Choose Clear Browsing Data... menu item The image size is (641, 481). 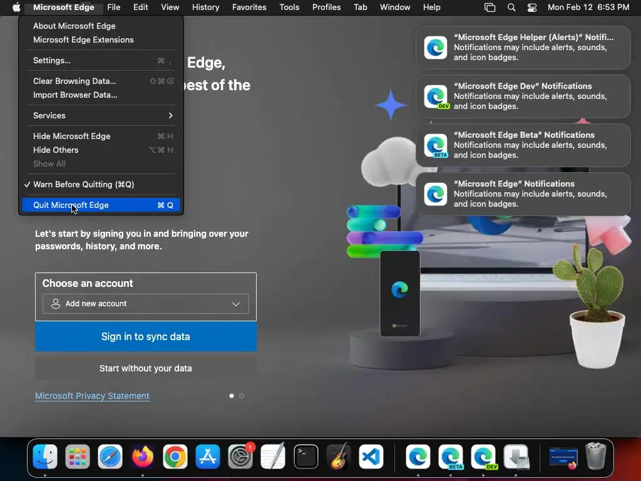[x=101, y=81]
